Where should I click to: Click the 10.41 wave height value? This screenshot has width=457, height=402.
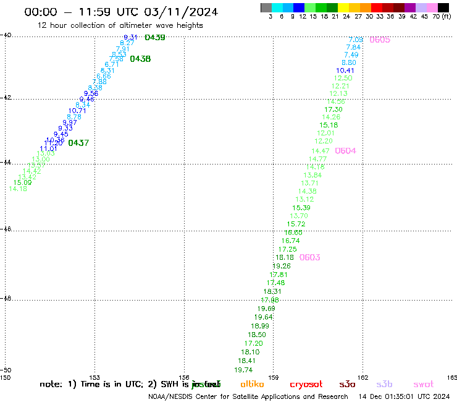[x=345, y=71]
